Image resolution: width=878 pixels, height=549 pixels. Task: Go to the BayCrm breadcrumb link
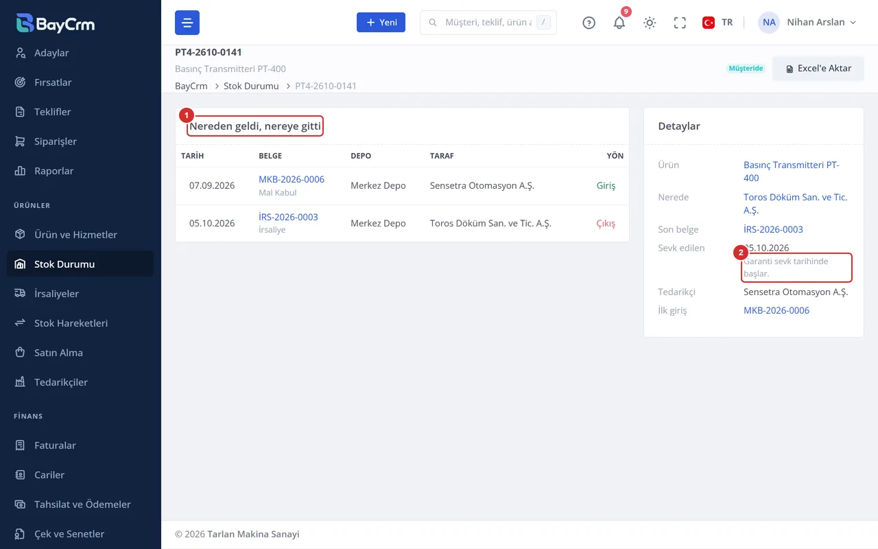pyautogui.click(x=191, y=86)
